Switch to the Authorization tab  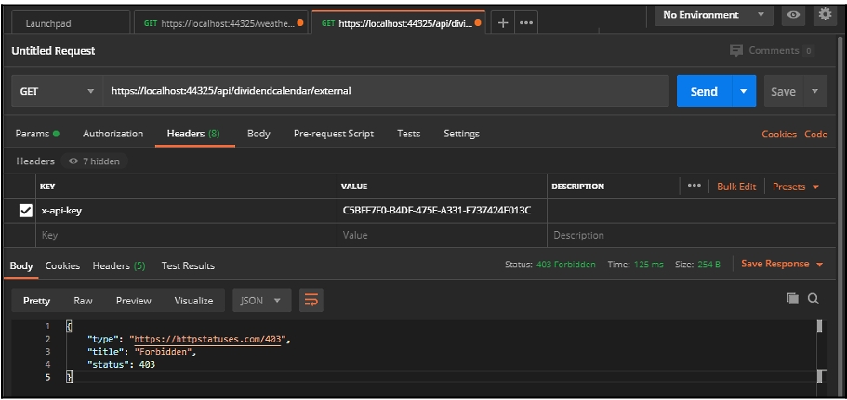112,134
